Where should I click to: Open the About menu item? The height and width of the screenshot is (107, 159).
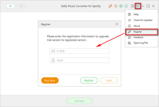pyautogui.click(x=141, y=26)
